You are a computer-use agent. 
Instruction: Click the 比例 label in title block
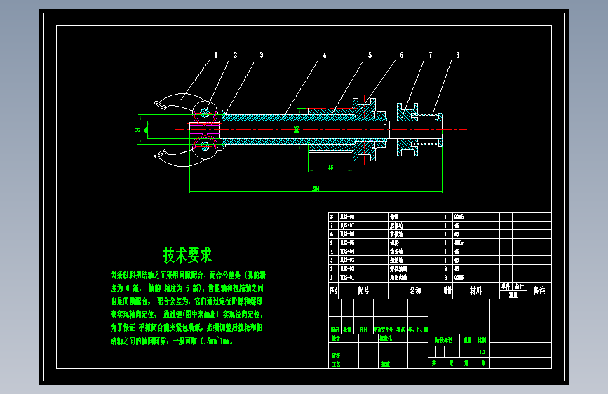pos(482,340)
